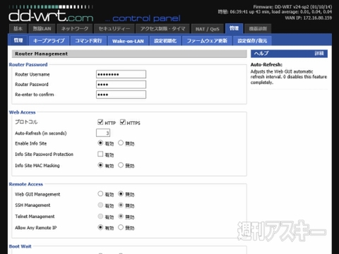Image resolution: width=339 pixels, height=254 pixels.
Task: Go to the 設定初期化 sub-tab
Action: 165,41
